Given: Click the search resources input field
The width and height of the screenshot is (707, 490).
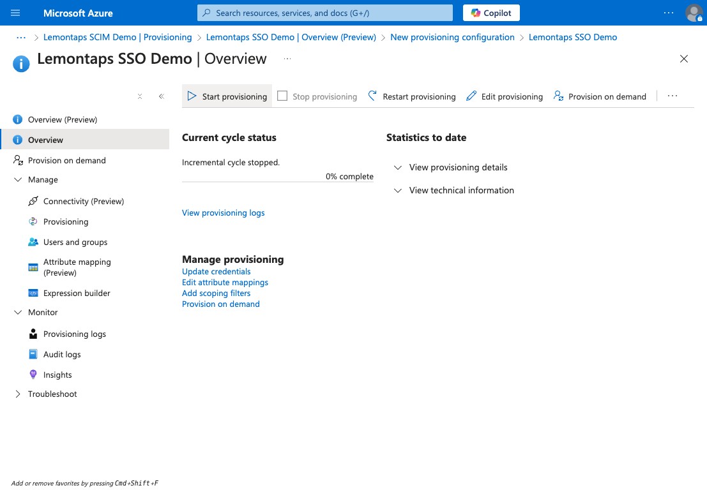Looking at the screenshot, I should [x=324, y=13].
